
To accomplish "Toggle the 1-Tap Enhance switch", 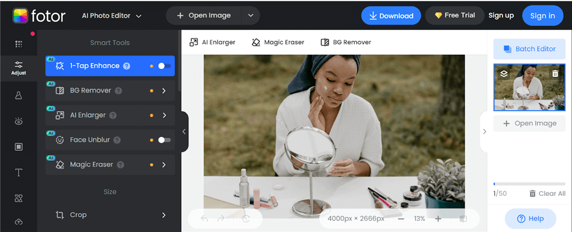I will point(164,66).
